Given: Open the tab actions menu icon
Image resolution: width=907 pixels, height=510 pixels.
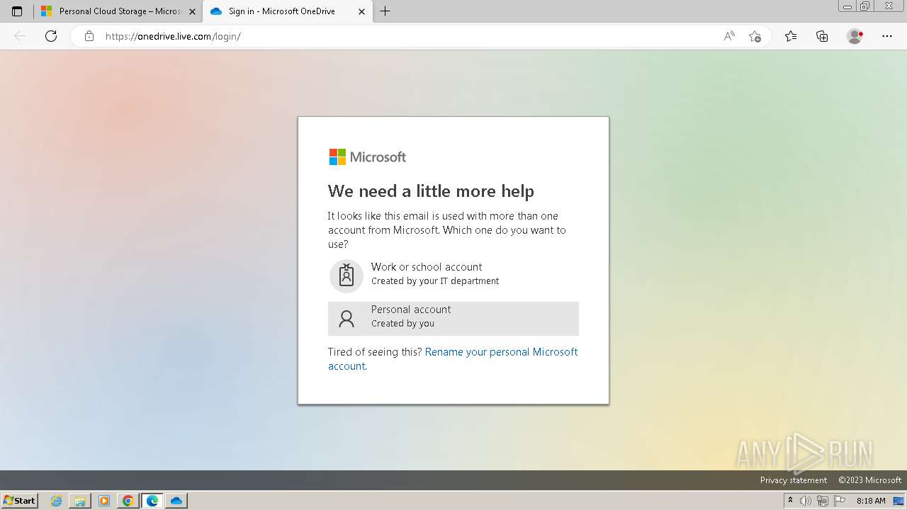Looking at the screenshot, I should pyautogui.click(x=17, y=11).
